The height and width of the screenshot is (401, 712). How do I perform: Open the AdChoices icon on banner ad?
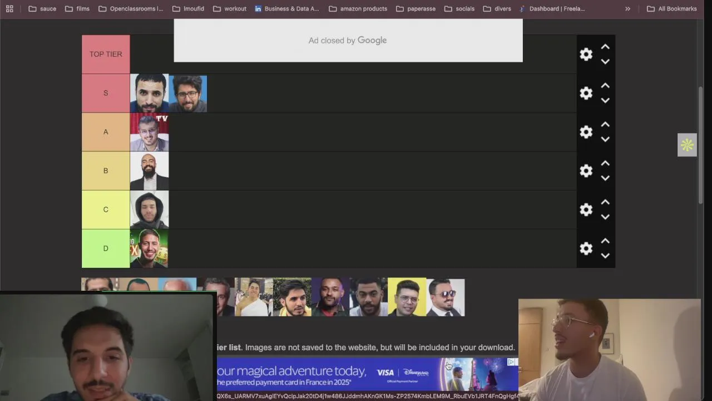point(511,362)
